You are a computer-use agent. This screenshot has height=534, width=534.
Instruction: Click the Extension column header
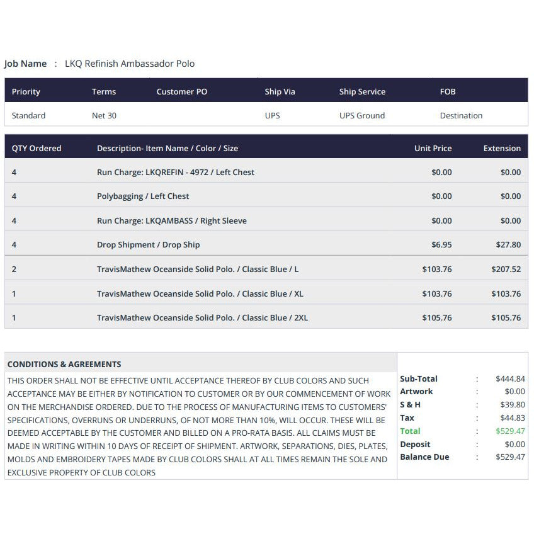pos(502,148)
